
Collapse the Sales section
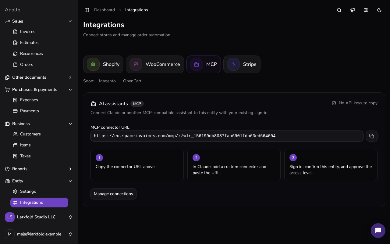[x=39, y=21]
